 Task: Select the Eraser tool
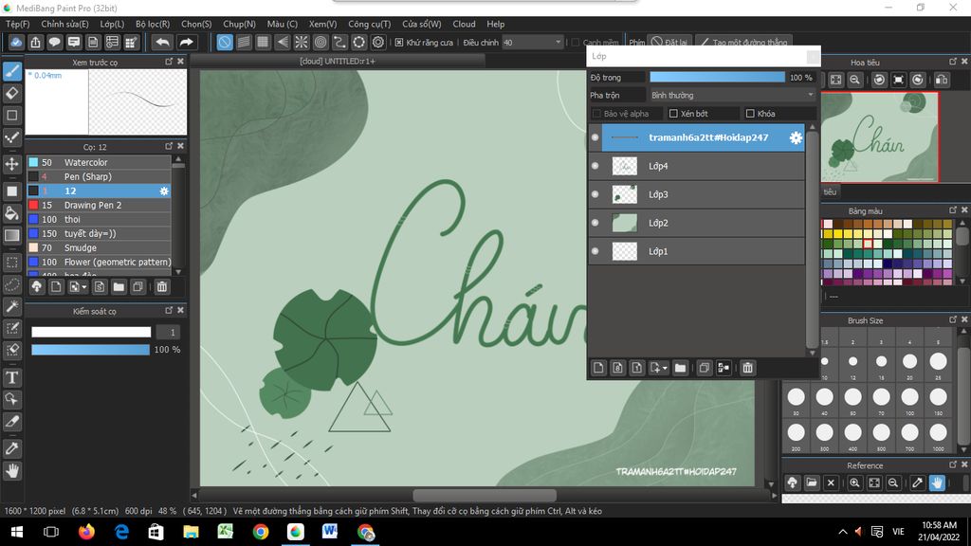point(11,94)
